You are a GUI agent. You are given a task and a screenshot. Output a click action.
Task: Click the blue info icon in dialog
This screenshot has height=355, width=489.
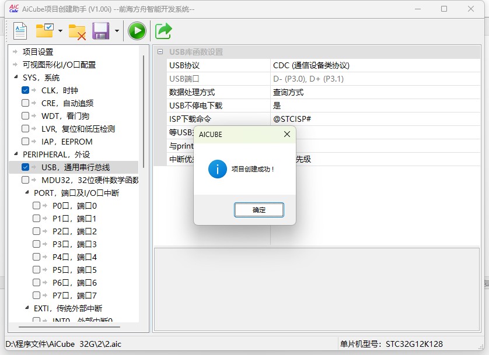click(x=218, y=169)
